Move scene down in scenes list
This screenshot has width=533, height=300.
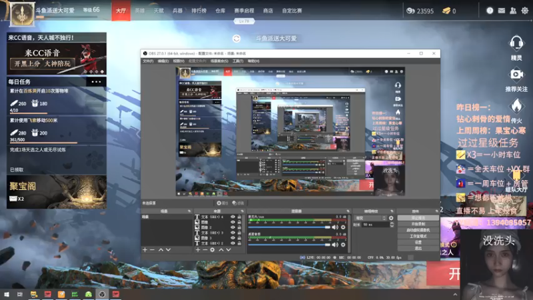point(169,249)
